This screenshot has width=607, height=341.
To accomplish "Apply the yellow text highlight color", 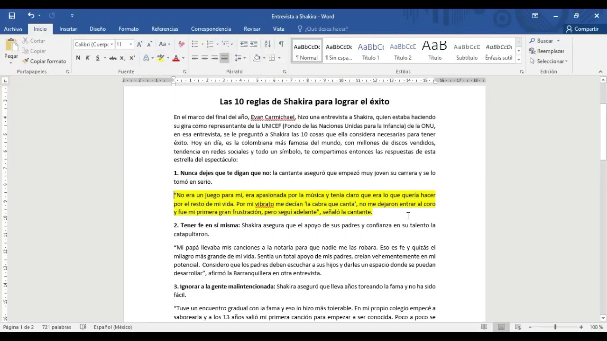I will click(161, 58).
